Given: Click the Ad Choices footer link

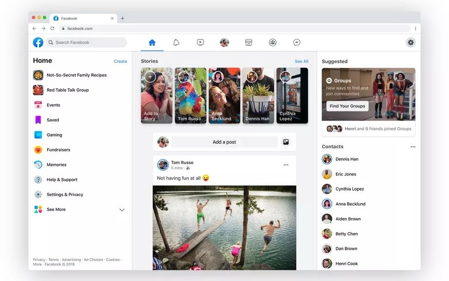Looking at the screenshot, I should (x=93, y=260).
